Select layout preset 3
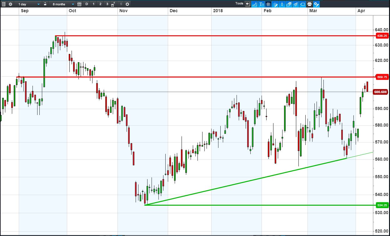 (x=107, y=4)
